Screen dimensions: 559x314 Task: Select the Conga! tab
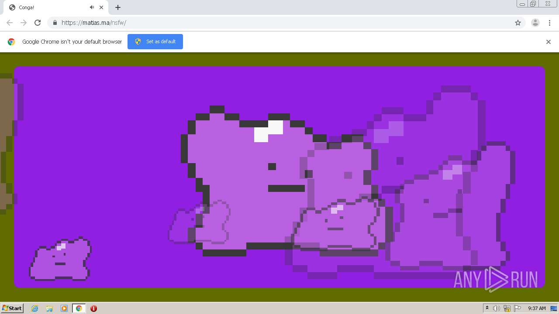[x=55, y=7]
